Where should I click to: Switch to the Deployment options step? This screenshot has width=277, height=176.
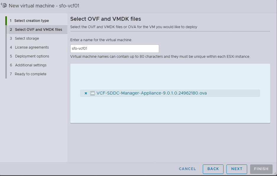point(32,56)
